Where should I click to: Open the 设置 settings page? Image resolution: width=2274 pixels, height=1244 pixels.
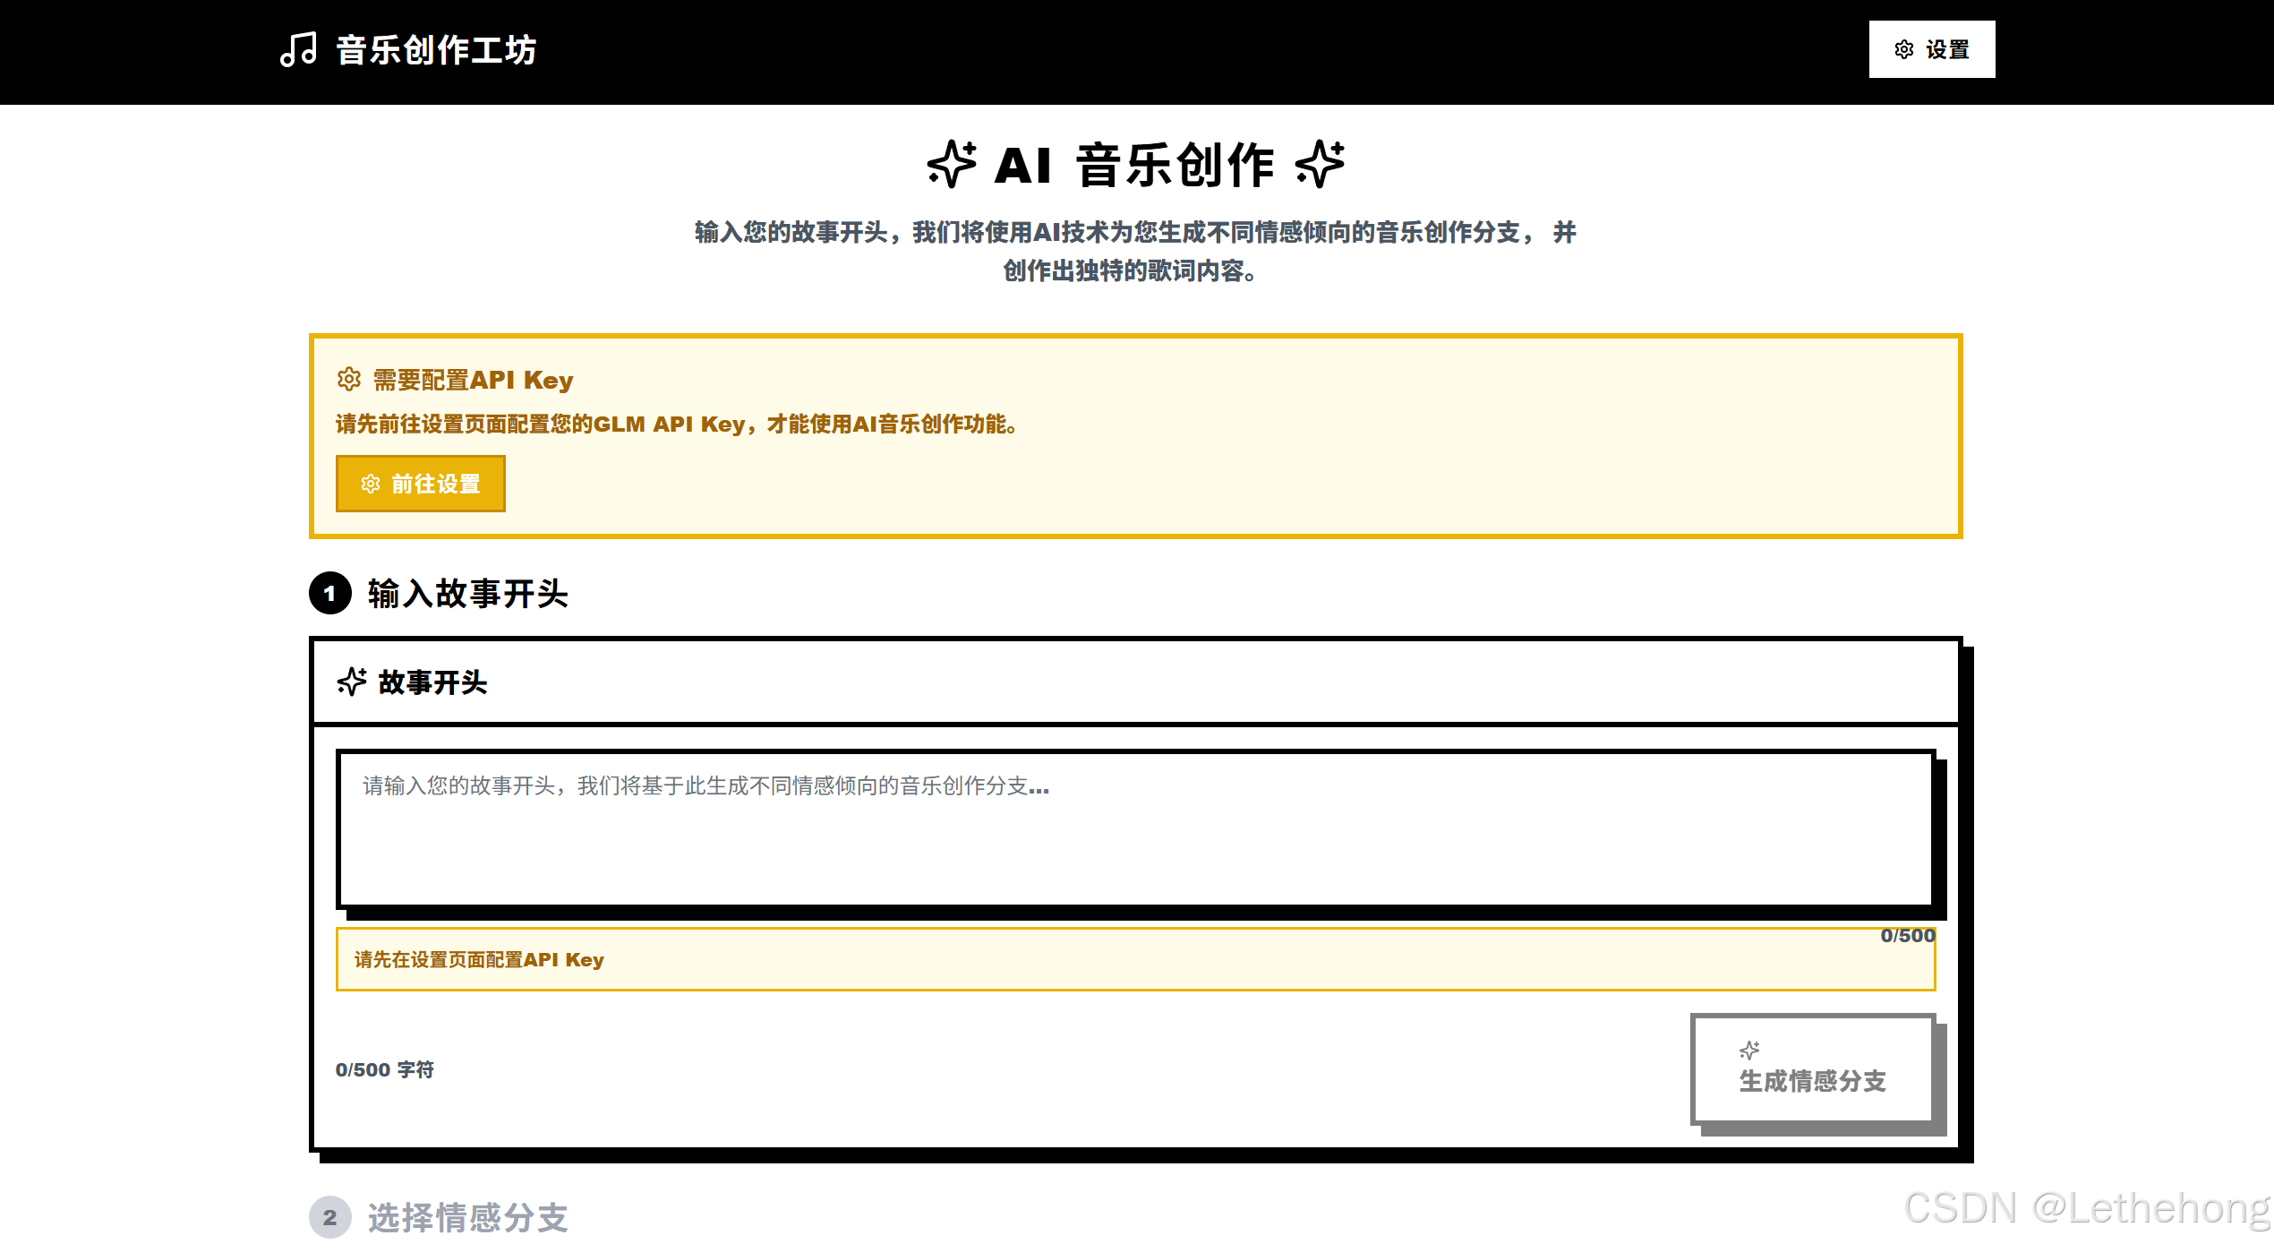click(x=1931, y=49)
